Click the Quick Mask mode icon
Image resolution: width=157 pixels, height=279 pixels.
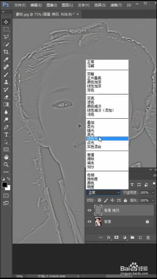coord(6,196)
